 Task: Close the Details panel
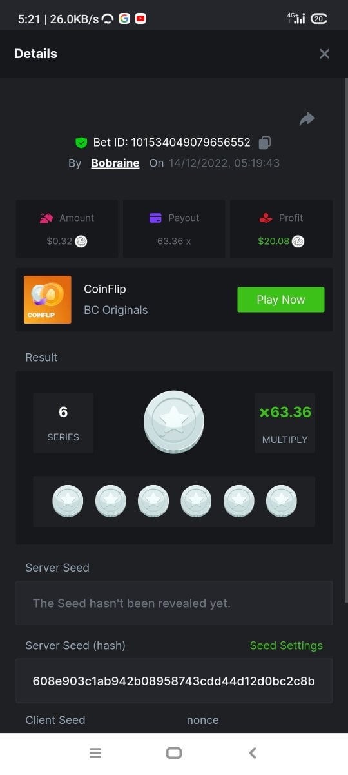click(324, 54)
